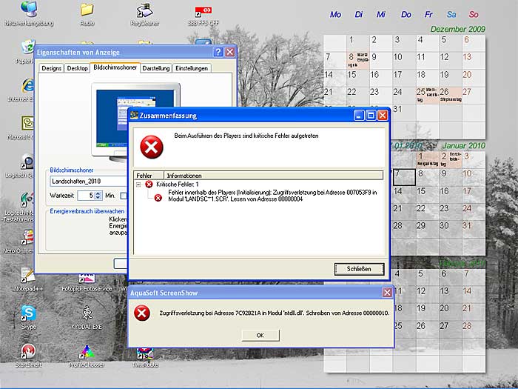Adjust the Wartezeit spinner arrows
The image size is (518, 389).
(x=98, y=196)
